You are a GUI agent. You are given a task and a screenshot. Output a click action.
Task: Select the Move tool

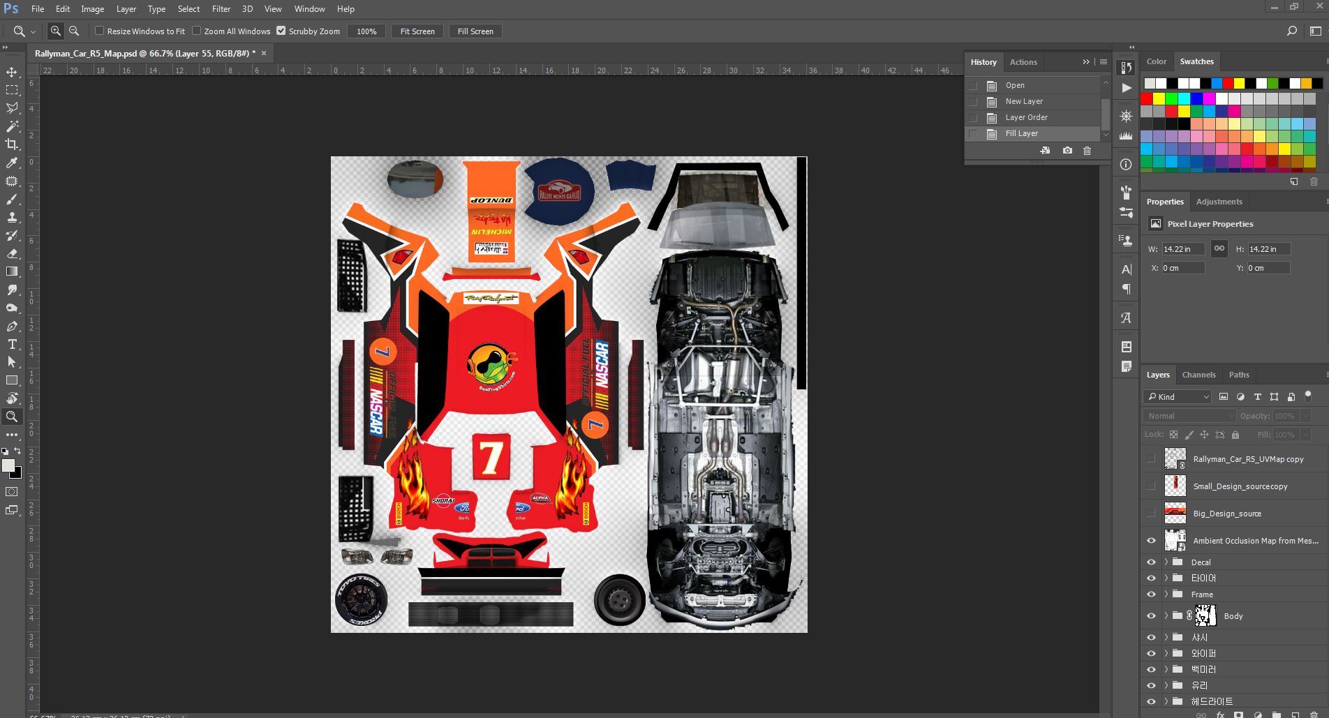(12, 72)
